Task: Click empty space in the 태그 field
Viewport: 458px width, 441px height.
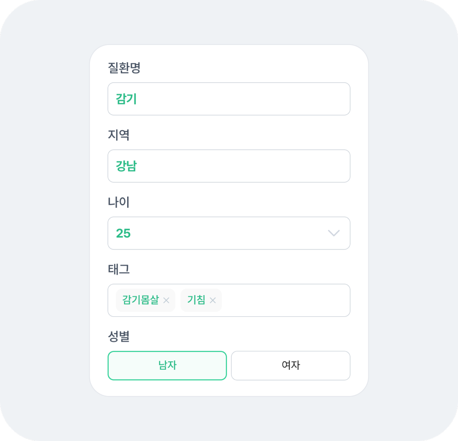Action: point(284,300)
